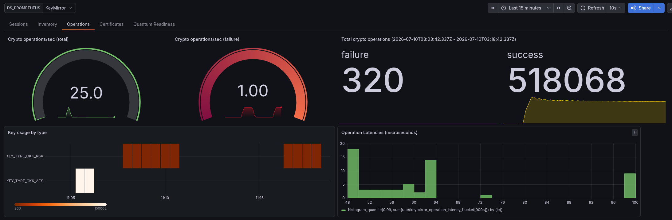The height and width of the screenshot is (220, 672).
Task: Open the 10s refresh interval dropdown
Action: pyautogui.click(x=616, y=8)
